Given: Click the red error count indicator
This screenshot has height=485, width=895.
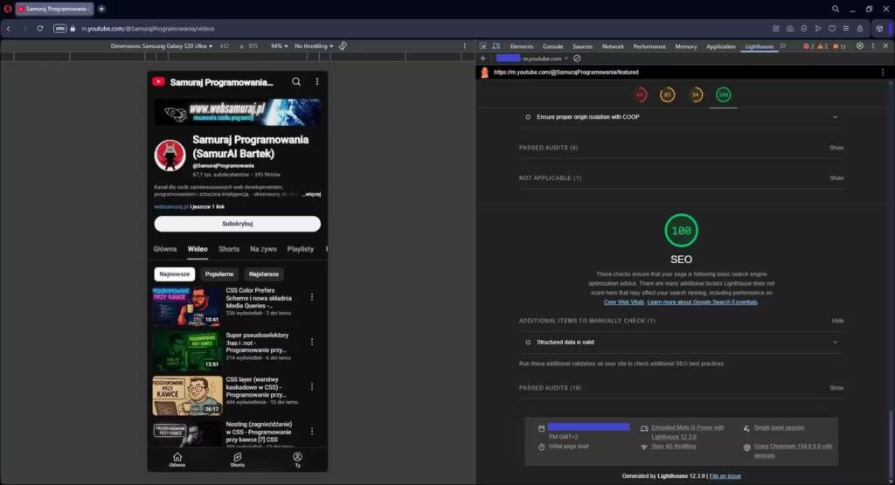Looking at the screenshot, I should (808, 46).
